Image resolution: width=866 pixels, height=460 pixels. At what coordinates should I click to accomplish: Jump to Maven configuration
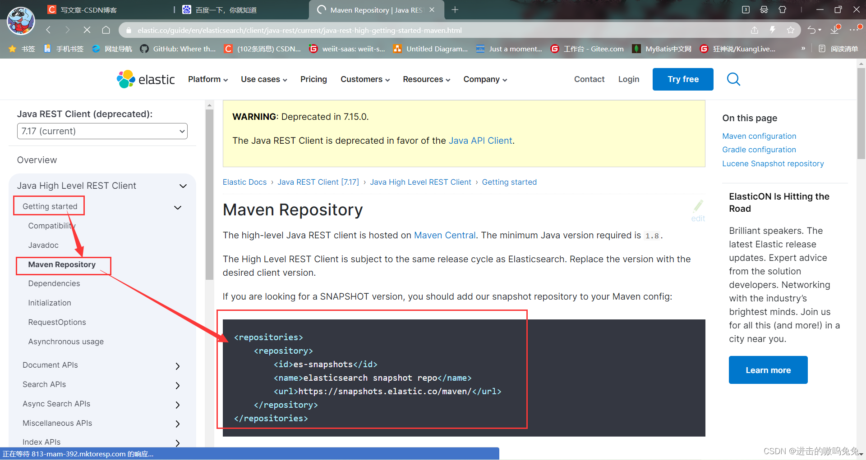click(759, 136)
